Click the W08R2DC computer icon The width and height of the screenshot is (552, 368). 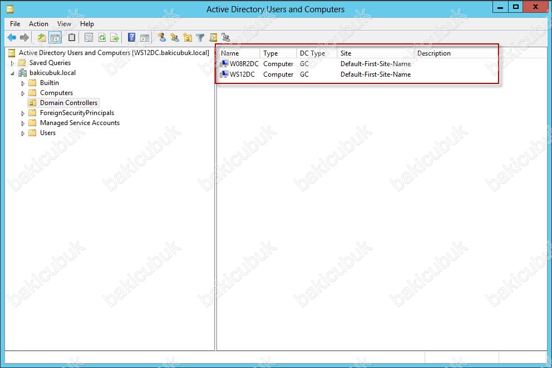pos(224,64)
